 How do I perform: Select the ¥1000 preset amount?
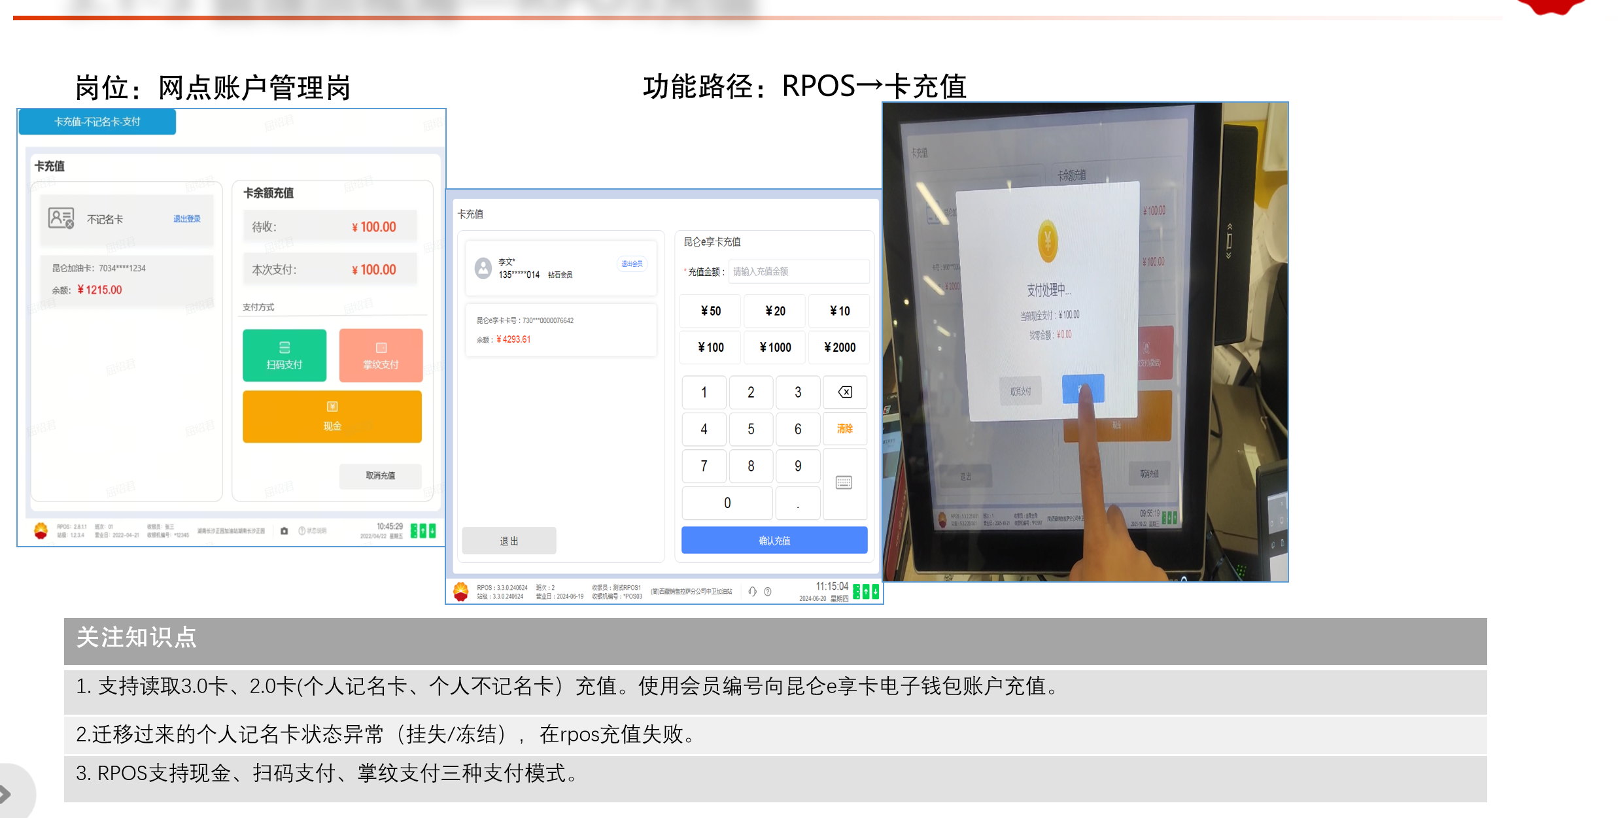click(x=775, y=347)
